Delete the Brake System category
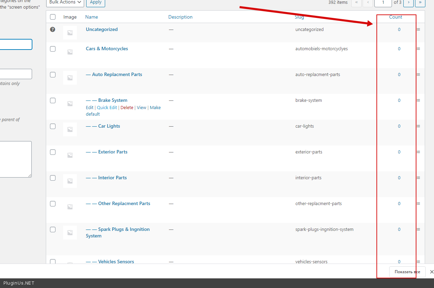The image size is (434, 288). pos(127,108)
